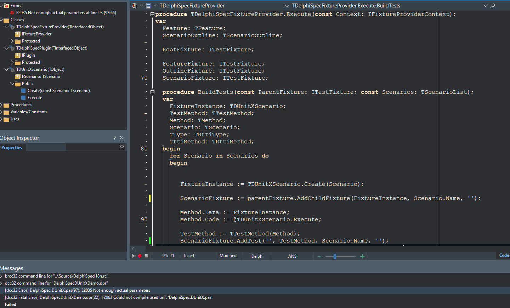Click line number 80 in the gutter
The image size is (510, 308).
pos(144,149)
